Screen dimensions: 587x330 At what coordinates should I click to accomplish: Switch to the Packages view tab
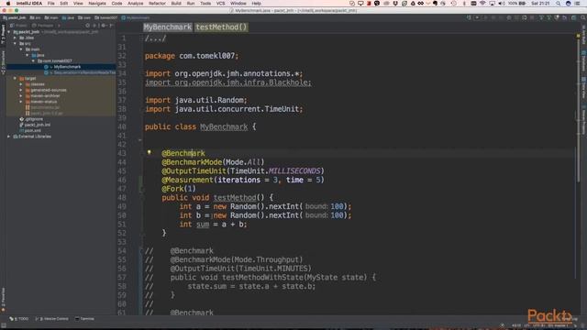[x=43, y=26]
